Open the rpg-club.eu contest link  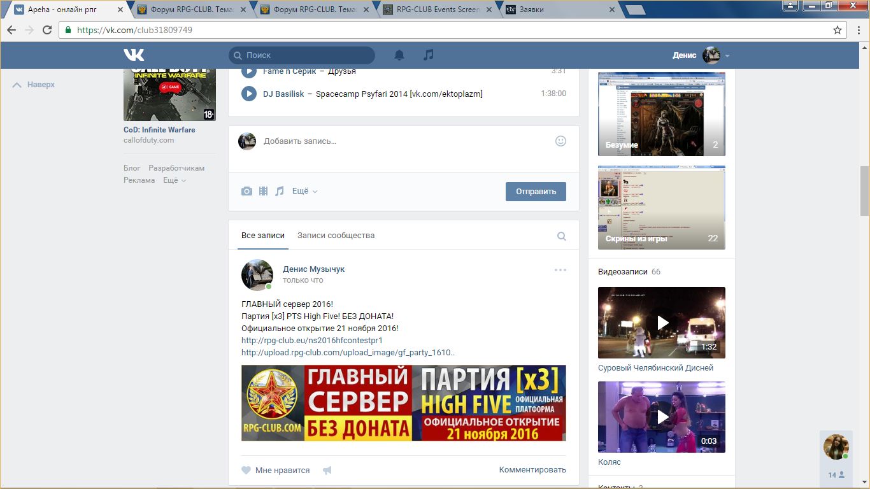pyautogui.click(x=311, y=341)
